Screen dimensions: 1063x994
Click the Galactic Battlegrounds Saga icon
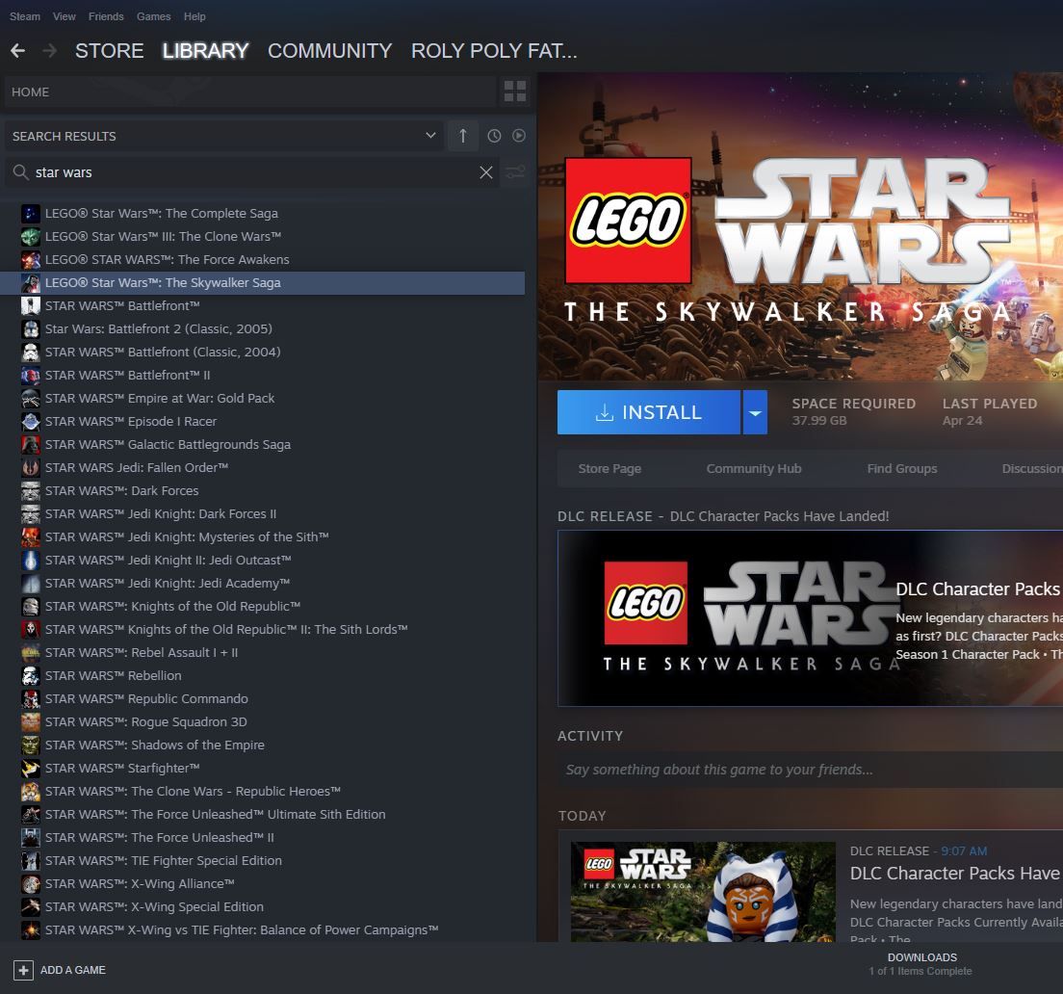31,444
